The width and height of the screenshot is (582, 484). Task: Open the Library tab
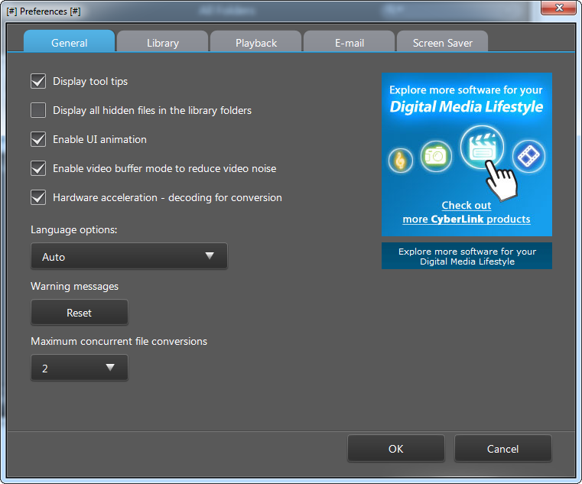[x=163, y=41]
